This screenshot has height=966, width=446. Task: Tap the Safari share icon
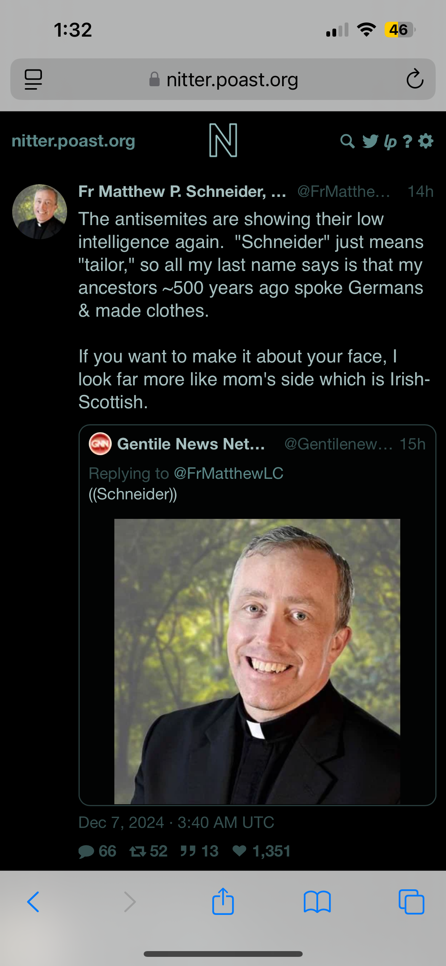[x=223, y=902]
